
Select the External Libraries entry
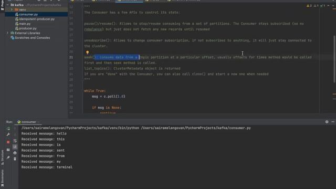(x=27, y=33)
